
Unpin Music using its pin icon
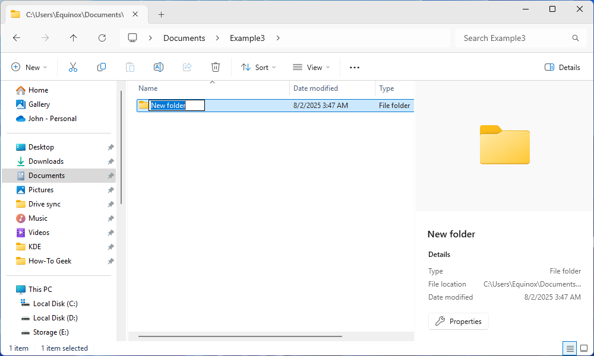click(x=110, y=218)
